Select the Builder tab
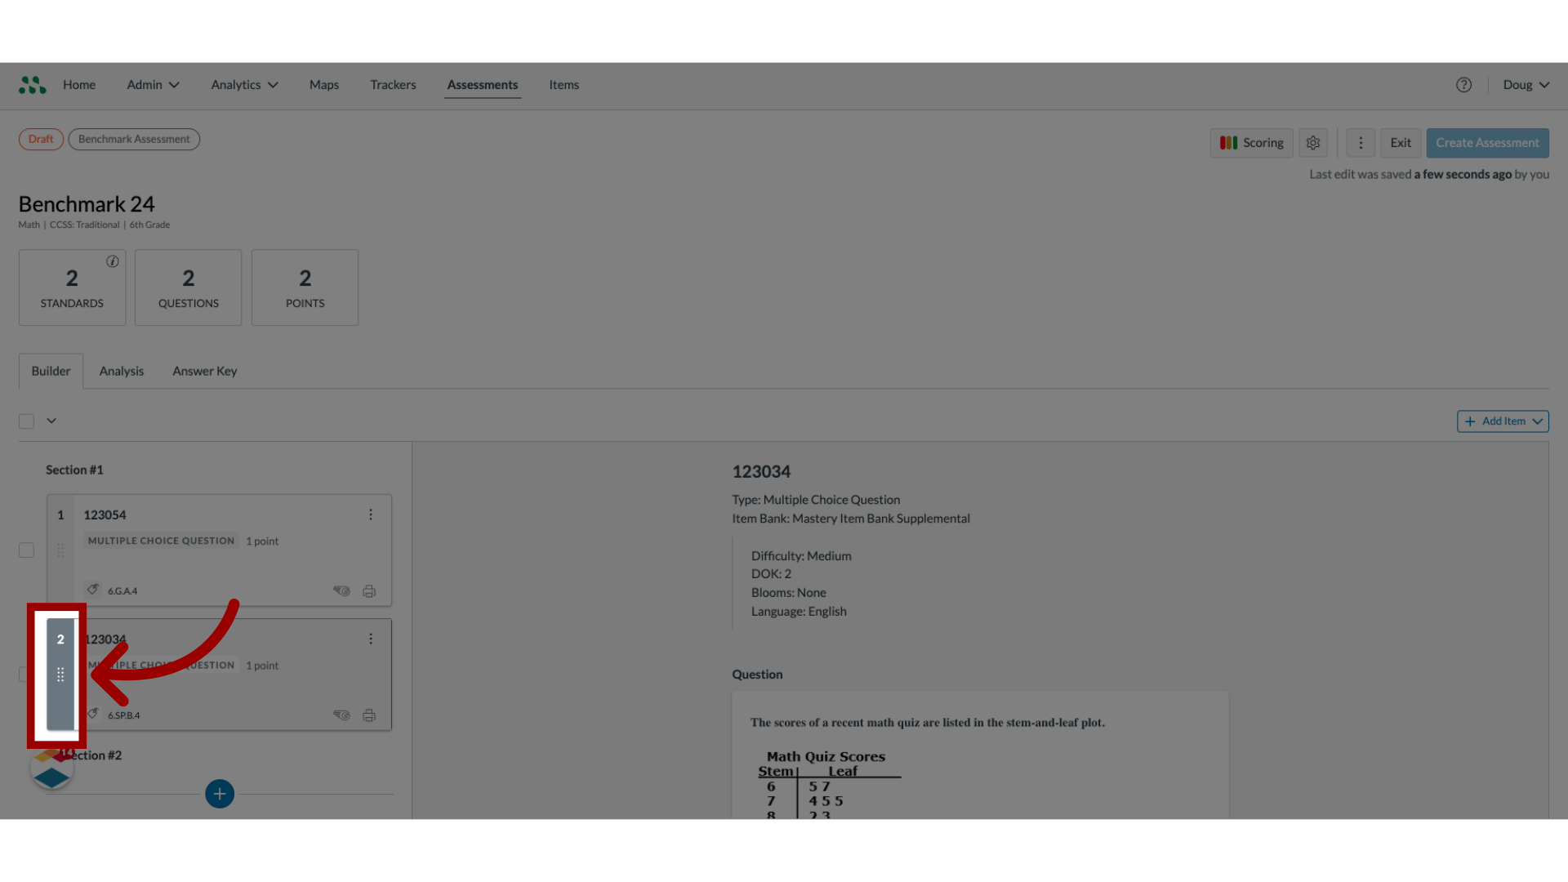 coord(51,369)
